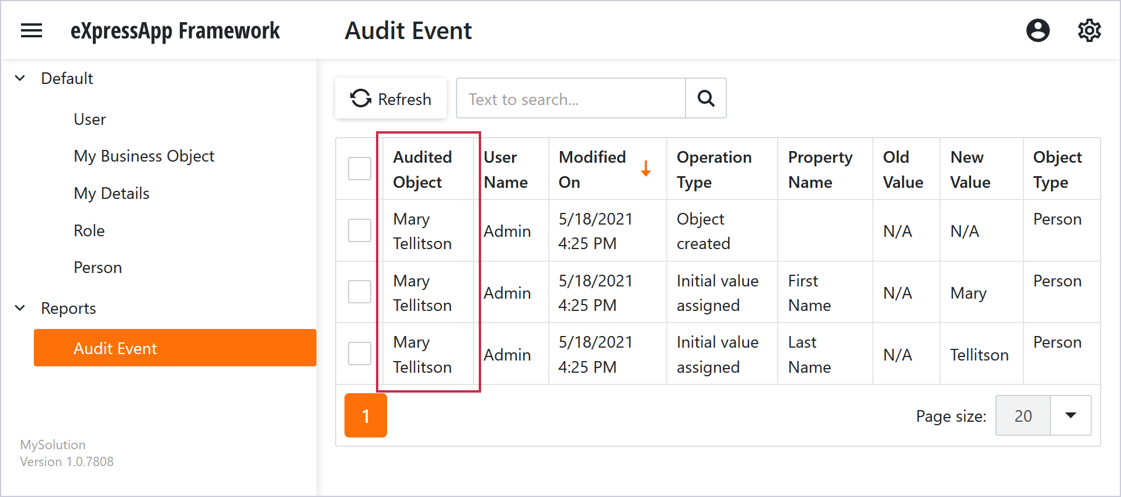This screenshot has height=497, width=1121.
Task: Navigate to My Business Object
Action: (x=144, y=156)
